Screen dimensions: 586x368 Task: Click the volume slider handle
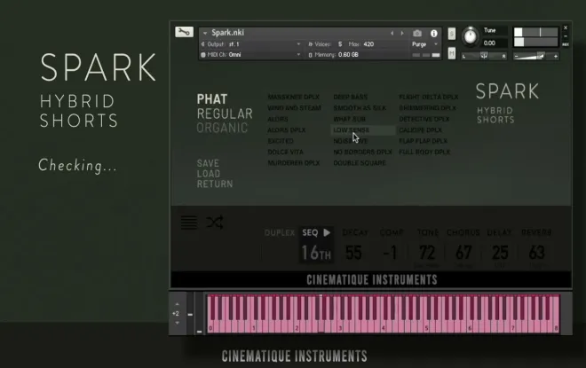pyautogui.click(x=541, y=57)
